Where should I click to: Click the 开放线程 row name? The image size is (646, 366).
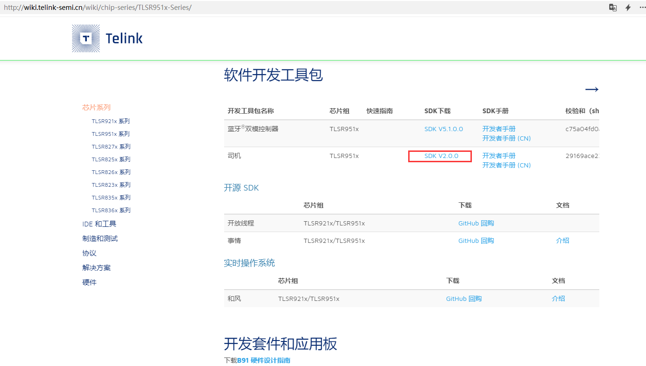pos(241,223)
